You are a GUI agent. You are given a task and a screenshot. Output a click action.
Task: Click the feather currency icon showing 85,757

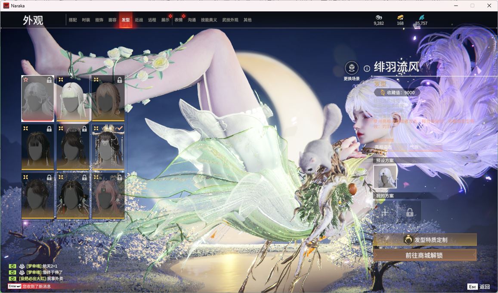click(421, 17)
